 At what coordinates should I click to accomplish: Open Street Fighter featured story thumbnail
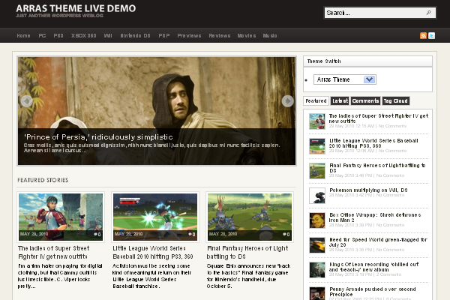pyautogui.click(x=61, y=217)
